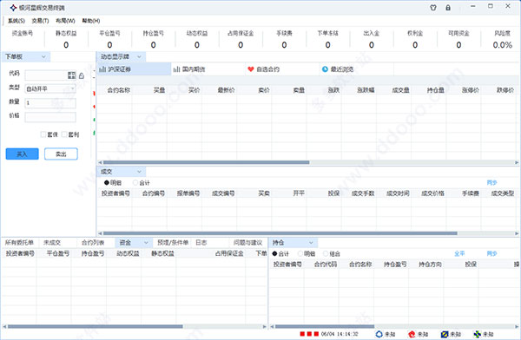Screen dimensions: 521x340
Task: Open the contract code keypad picker icon
Action: point(72,75)
